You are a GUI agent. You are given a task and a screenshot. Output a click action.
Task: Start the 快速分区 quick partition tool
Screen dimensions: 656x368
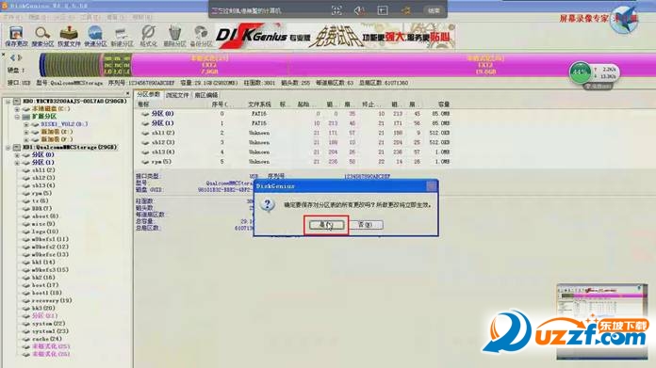point(95,36)
